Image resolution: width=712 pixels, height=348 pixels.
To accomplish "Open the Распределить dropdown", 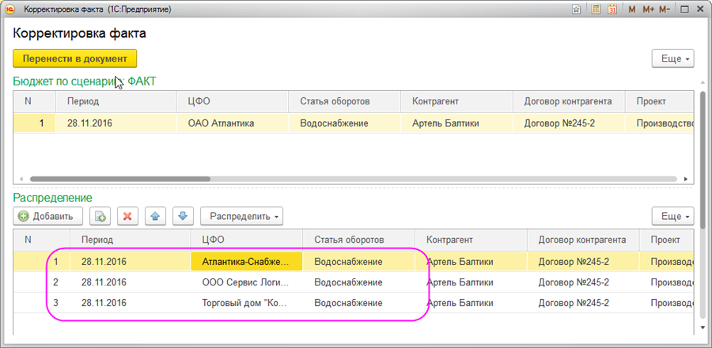I will click(241, 216).
